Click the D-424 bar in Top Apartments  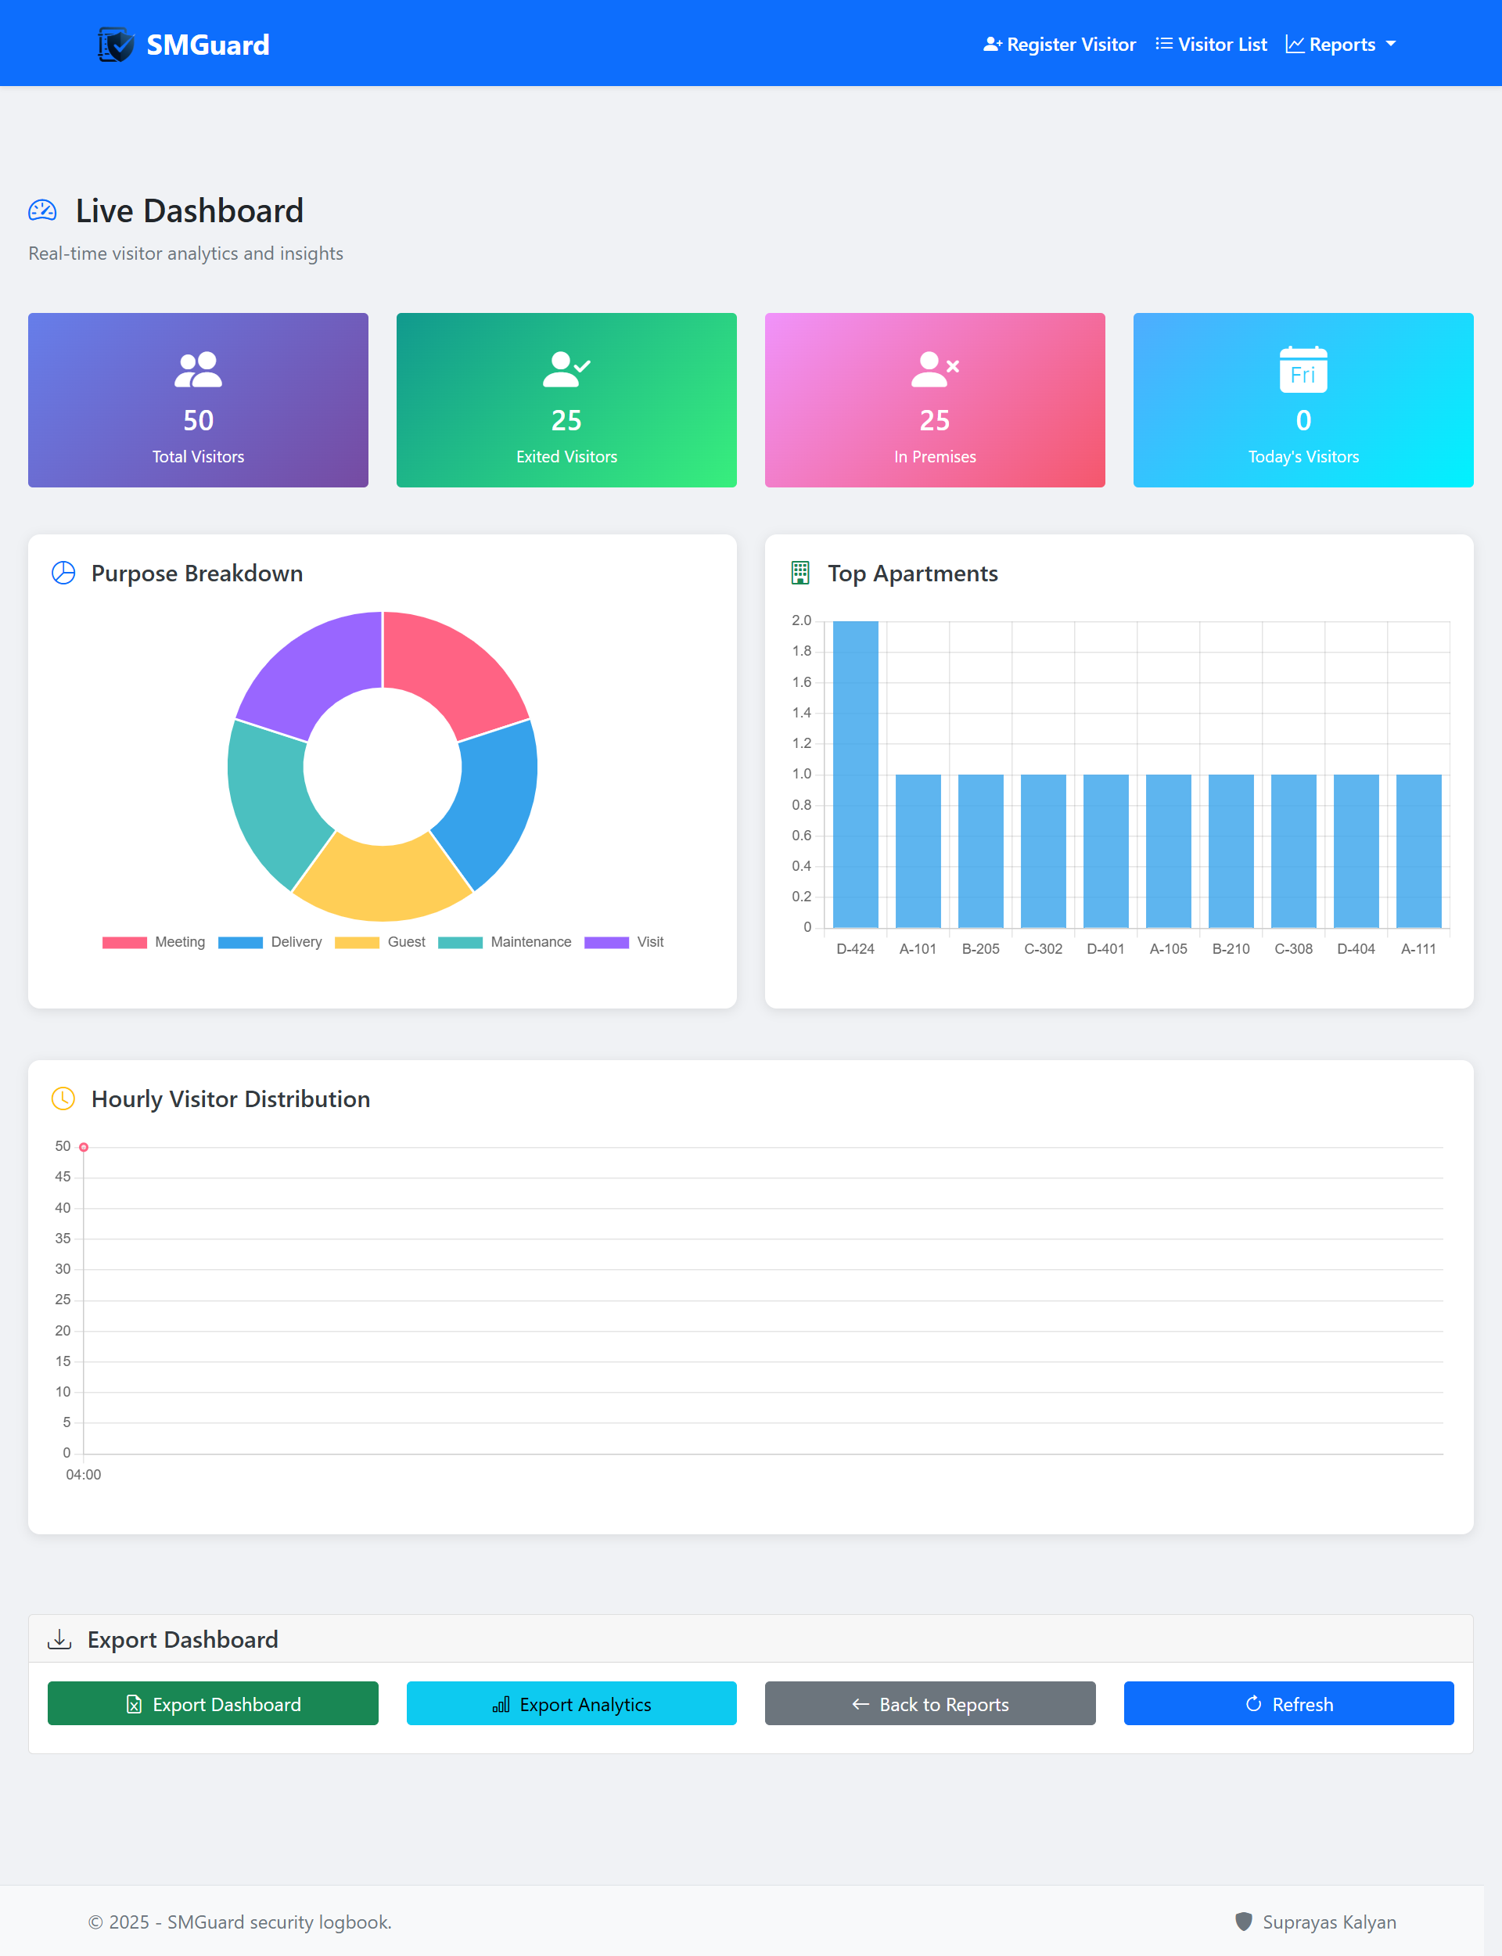(855, 774)
